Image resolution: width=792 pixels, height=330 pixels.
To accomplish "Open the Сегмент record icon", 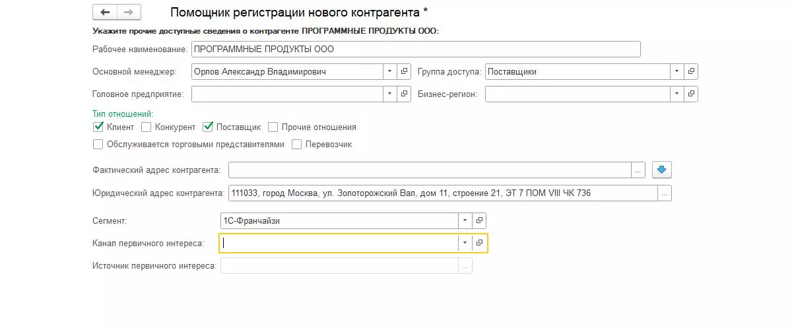I will [480, 220].
